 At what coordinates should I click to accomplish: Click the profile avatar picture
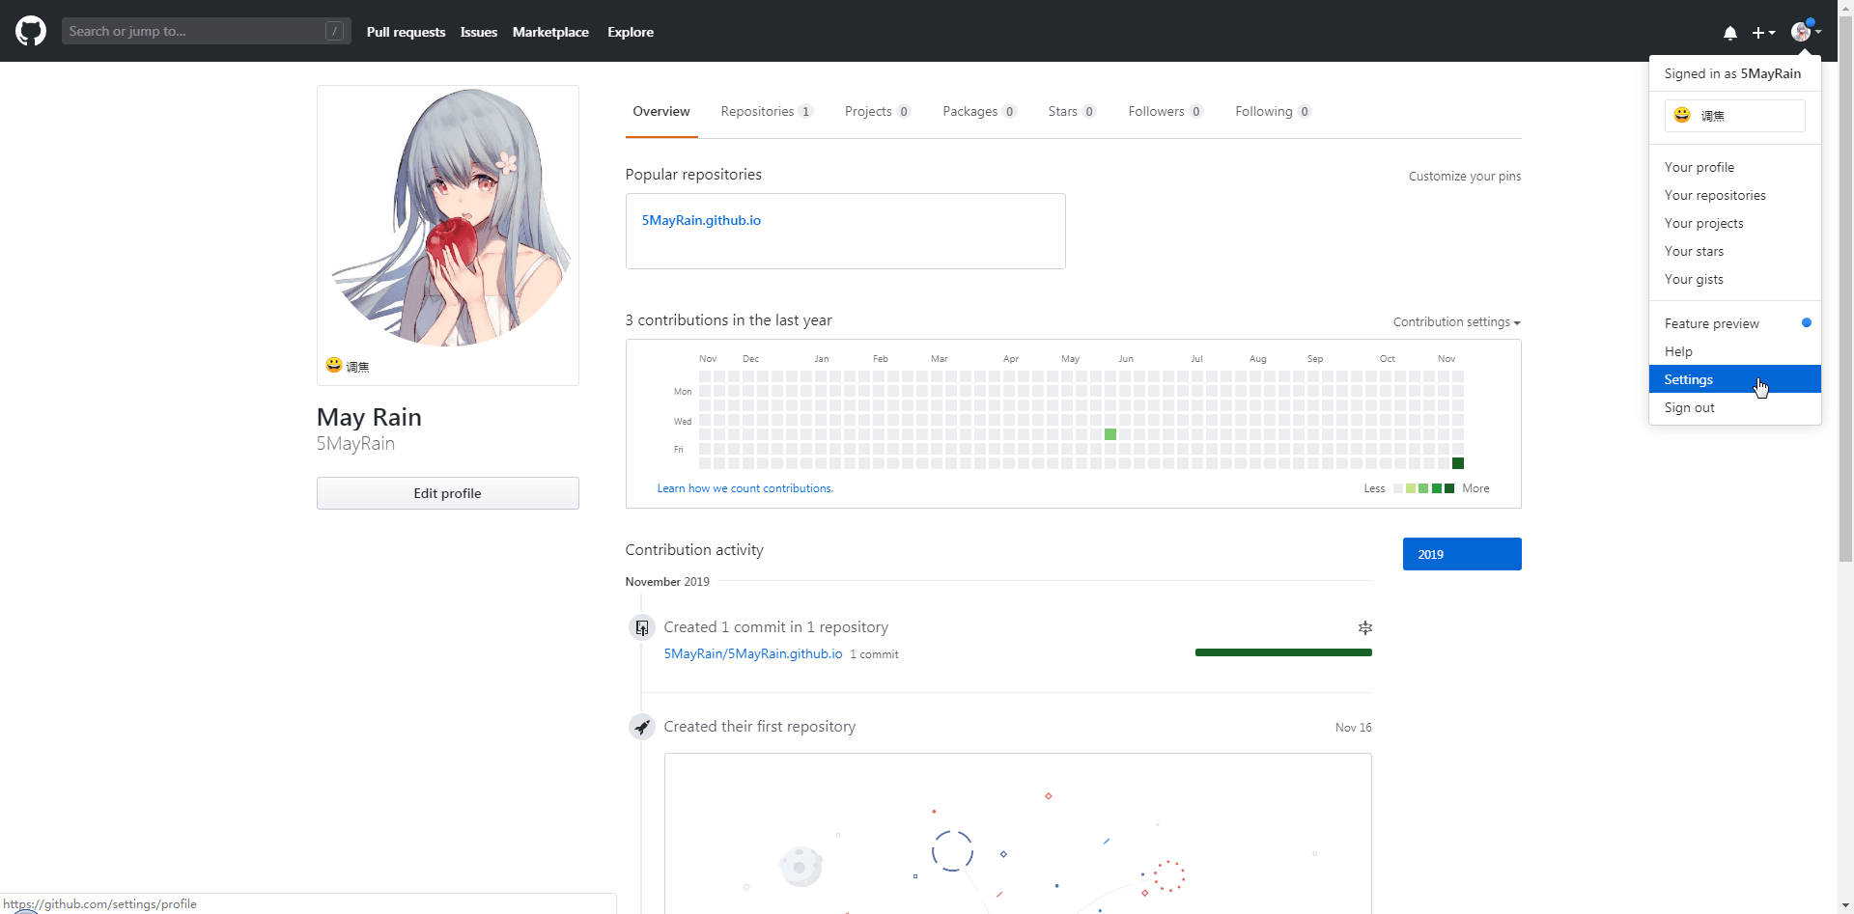point(448,218)
